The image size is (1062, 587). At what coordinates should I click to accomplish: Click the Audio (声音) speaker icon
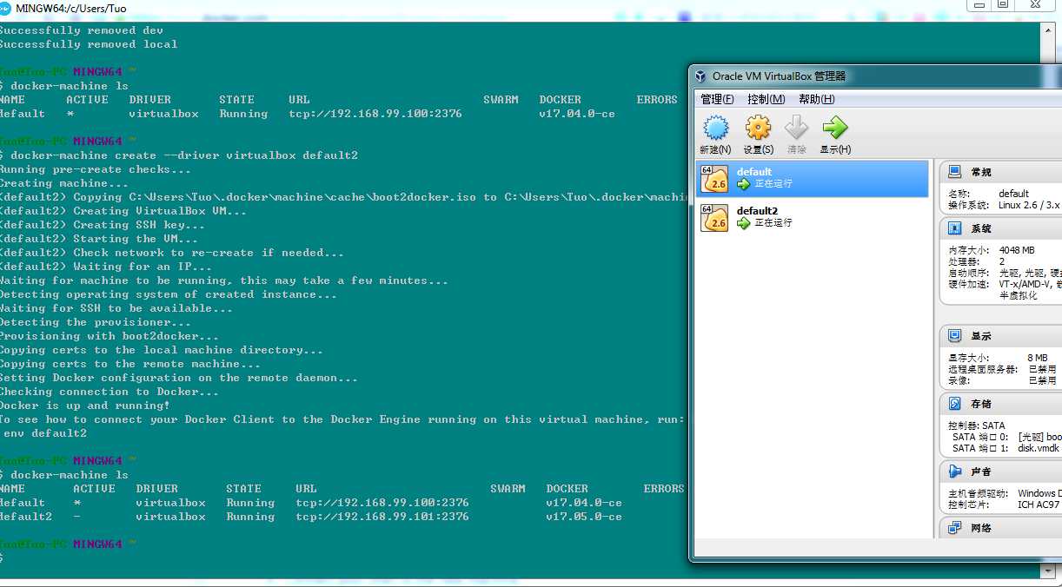(x=955, y=472)
